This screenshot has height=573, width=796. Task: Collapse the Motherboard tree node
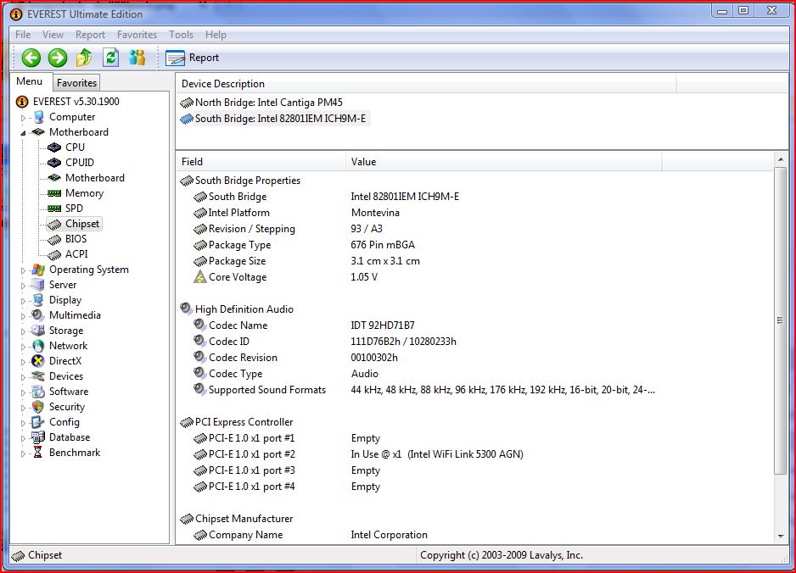point(24,133)
